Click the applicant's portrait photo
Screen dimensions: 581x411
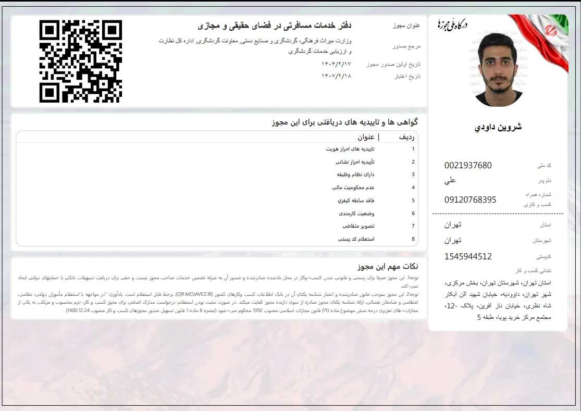498,70
